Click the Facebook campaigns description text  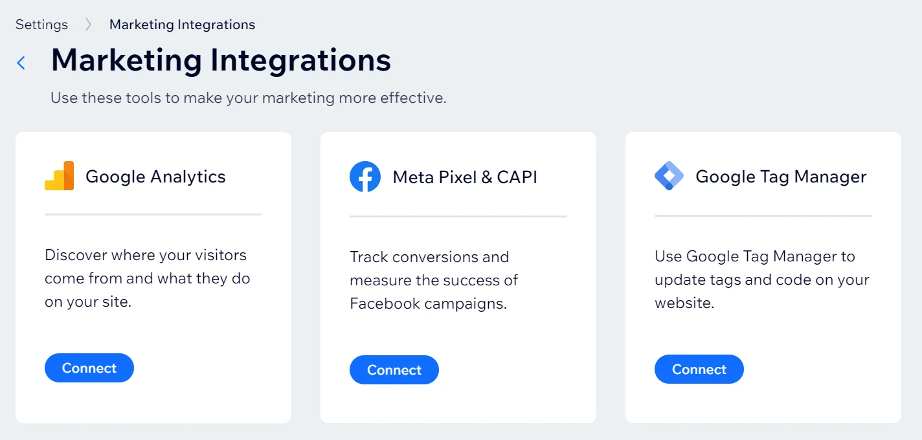coord(434,280)
